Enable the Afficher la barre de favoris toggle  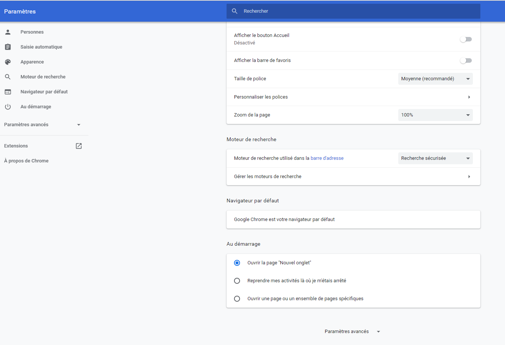466,60
